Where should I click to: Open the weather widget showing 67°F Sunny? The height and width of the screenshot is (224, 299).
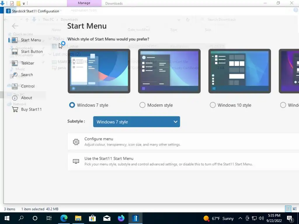218,218
